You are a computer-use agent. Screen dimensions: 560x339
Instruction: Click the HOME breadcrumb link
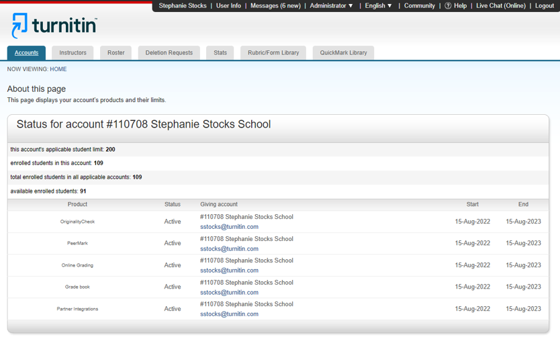pyautogui.click(x=58, y=69)
